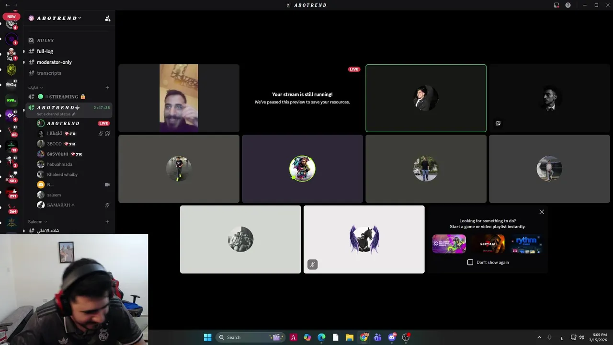
Task: Open the invite members icon beside server name
Action: (x=108, y=18)
